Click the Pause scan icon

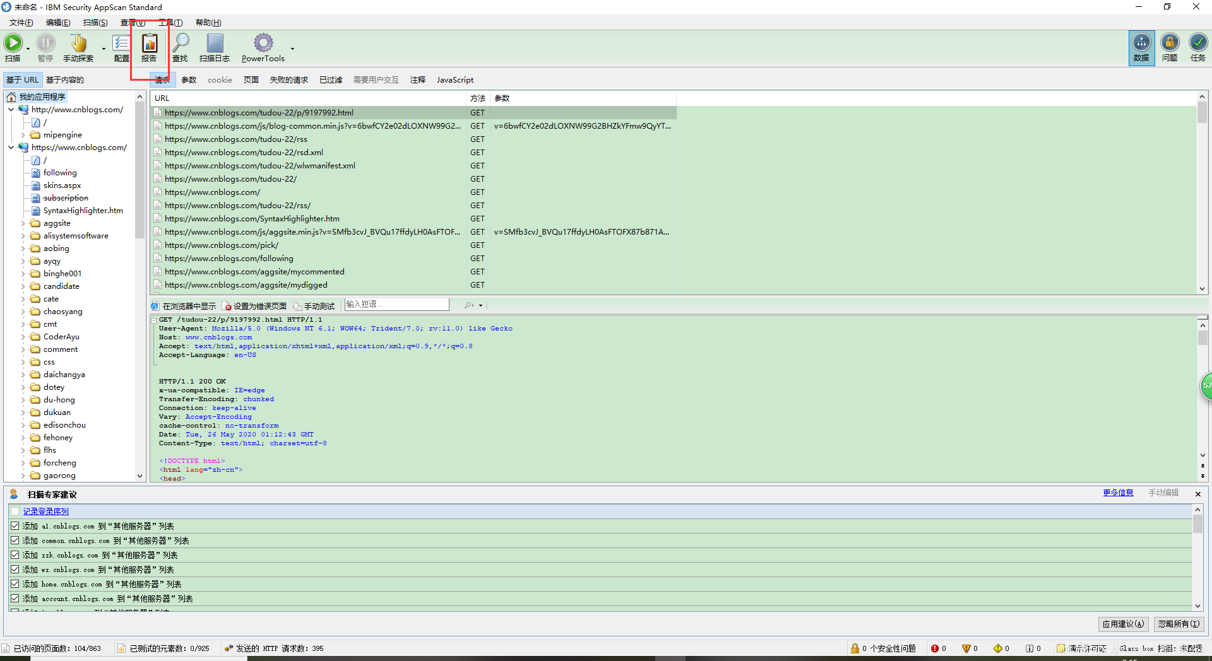click(45, 43)
